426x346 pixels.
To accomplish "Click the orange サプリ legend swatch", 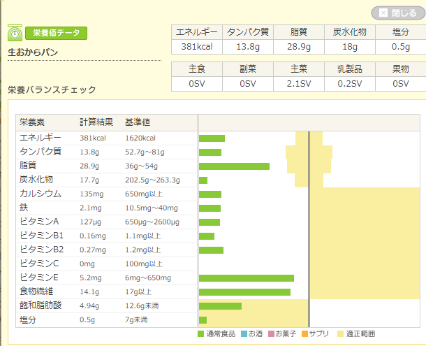I will (x=304, y=333).
